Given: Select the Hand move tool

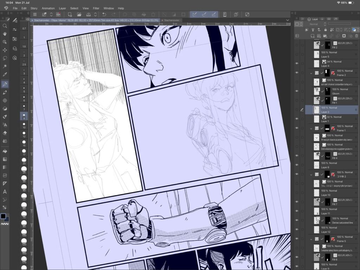Looking at the screenshot, I should [5, 34].
